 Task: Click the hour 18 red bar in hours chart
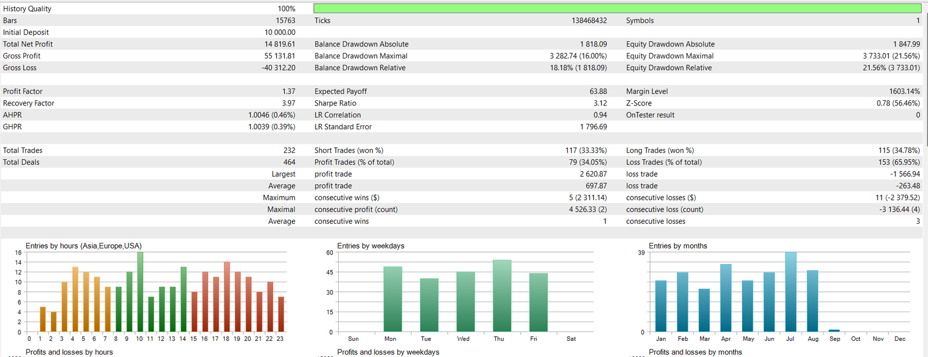tap(227, 297)
